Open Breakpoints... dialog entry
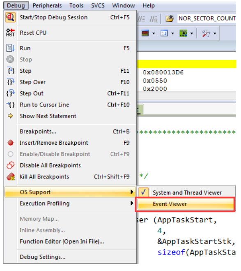 click(70, 131)
